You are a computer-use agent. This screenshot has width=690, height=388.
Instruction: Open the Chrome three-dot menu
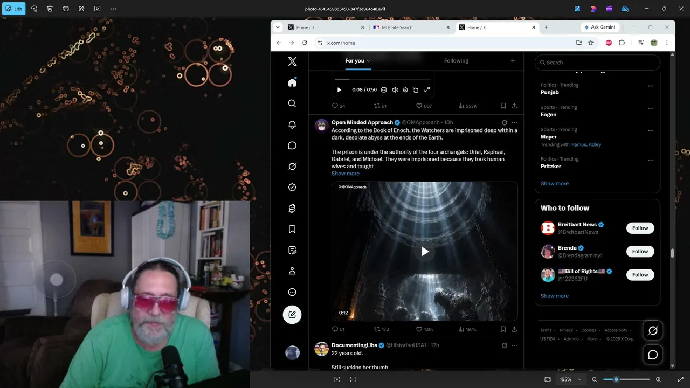tap(667, 43)
